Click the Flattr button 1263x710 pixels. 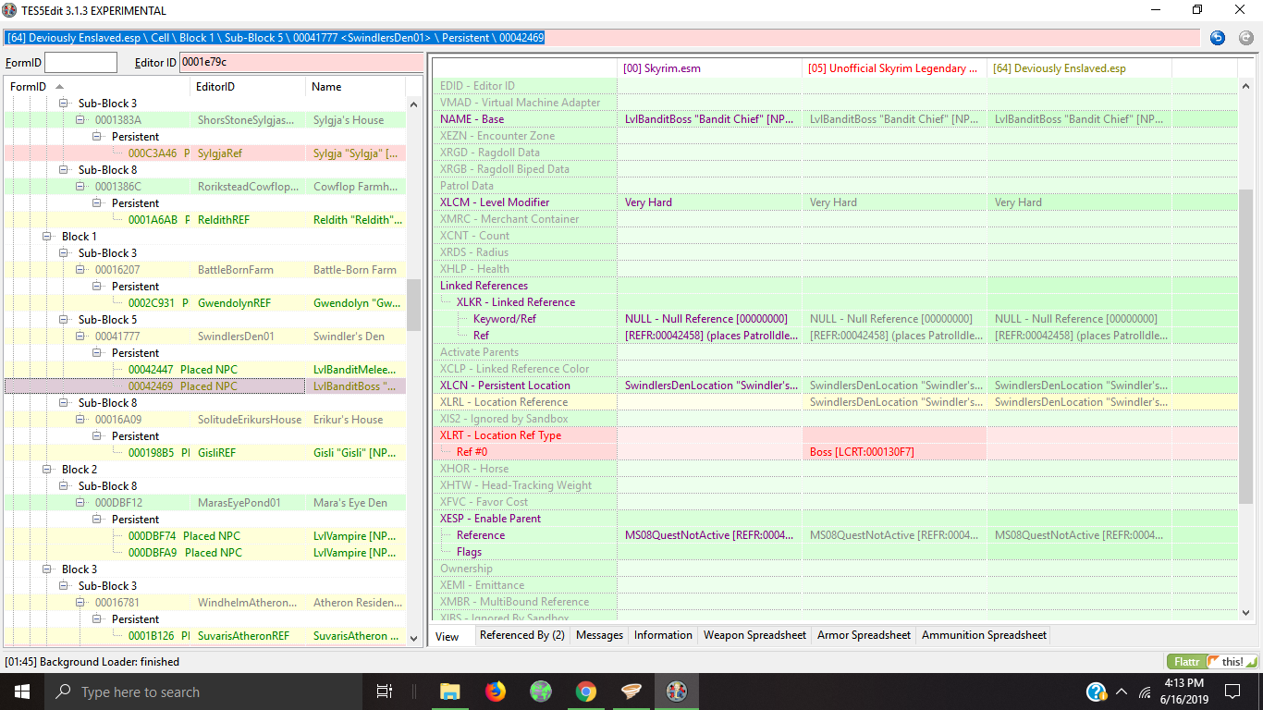tap(1185, 662)
